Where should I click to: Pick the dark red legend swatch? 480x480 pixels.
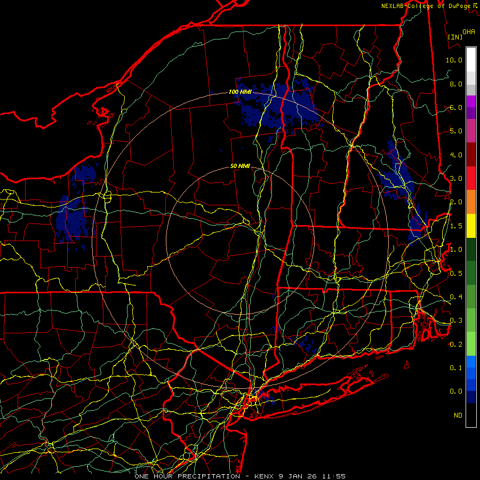click(x=471, y=155)
